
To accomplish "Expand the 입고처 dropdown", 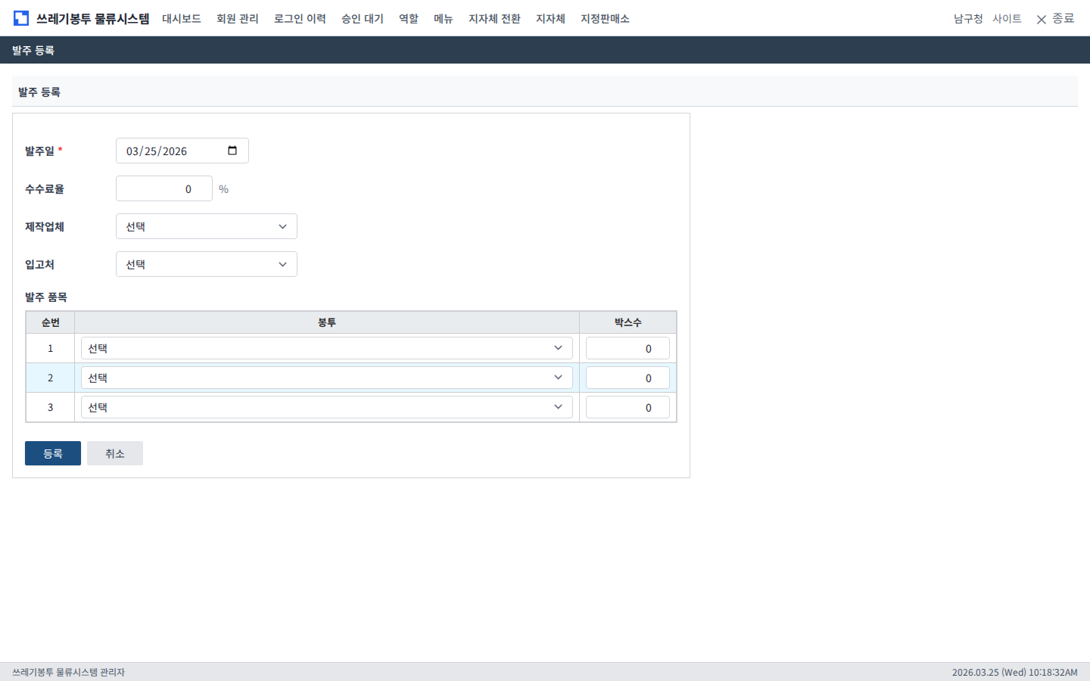I will [206, 264].
